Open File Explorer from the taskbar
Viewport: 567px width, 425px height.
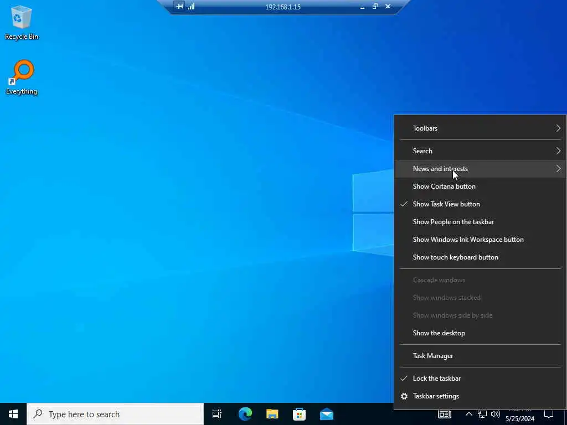(272, 414)
